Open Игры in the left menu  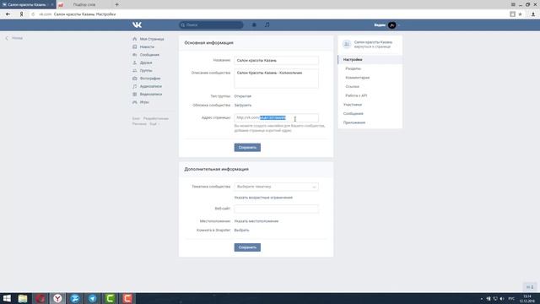coord(144,102)
